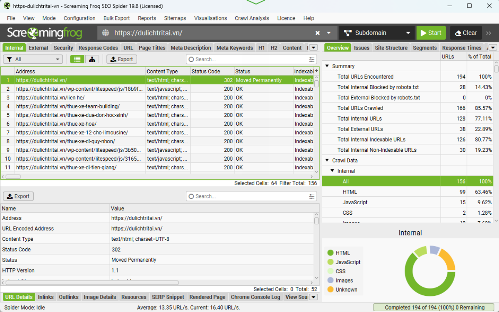The width and height of the screenshot is (499, 312).
Task: Open the Bulk Export menu
Action: coord(116,18)
